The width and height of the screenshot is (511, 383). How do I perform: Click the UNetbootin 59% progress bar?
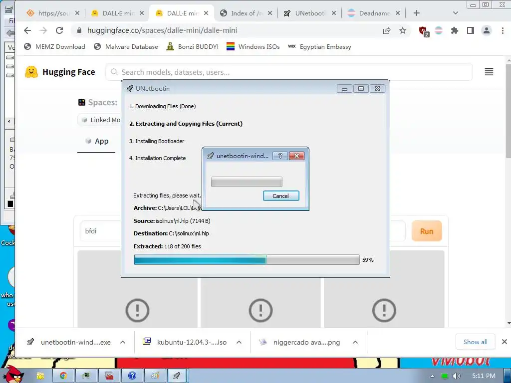point(247,260)
